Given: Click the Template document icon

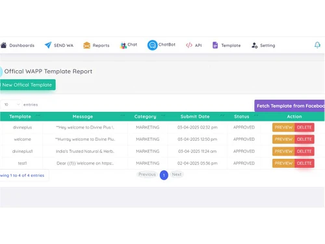Looking at the screenshot, I should [x=215, y=45].
